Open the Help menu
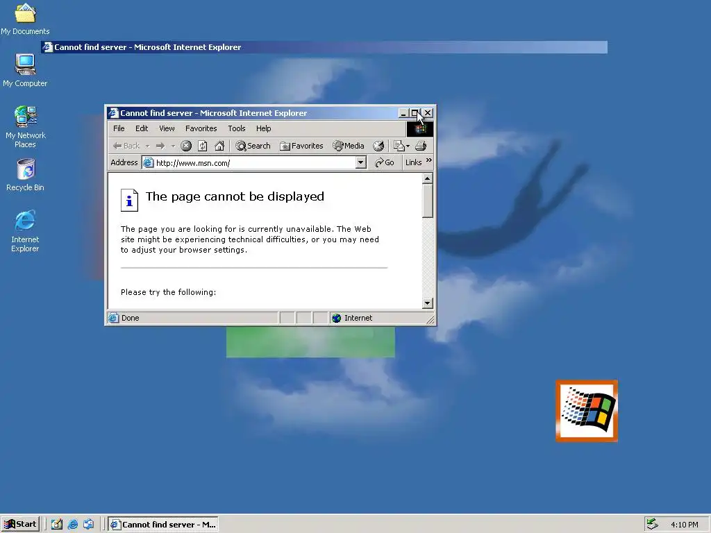 point(263,128)
